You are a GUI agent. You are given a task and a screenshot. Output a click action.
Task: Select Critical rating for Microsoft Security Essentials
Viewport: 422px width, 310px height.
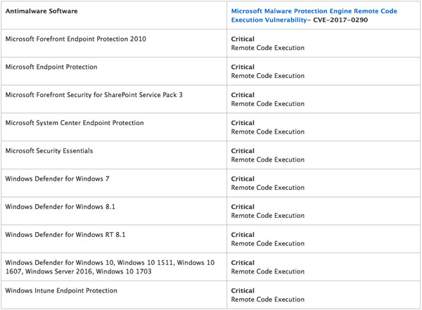pyautogui.click(x=243, y=151)
